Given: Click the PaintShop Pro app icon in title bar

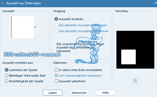Looking at the screenshot, I should pyautogui.click(x=2, y=3).
